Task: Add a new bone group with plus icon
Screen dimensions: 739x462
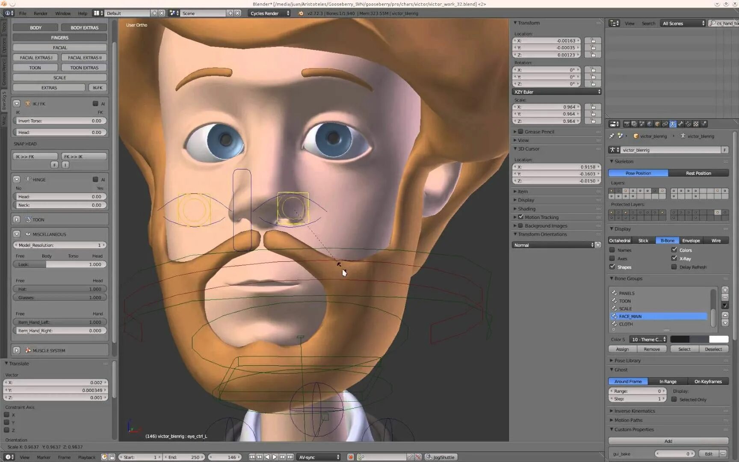Action: tap(725, 290)
